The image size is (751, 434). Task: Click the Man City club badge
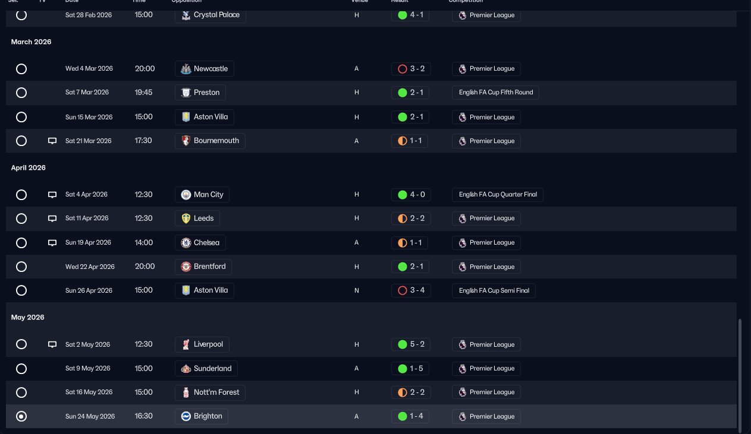click(x=186, y=195)
